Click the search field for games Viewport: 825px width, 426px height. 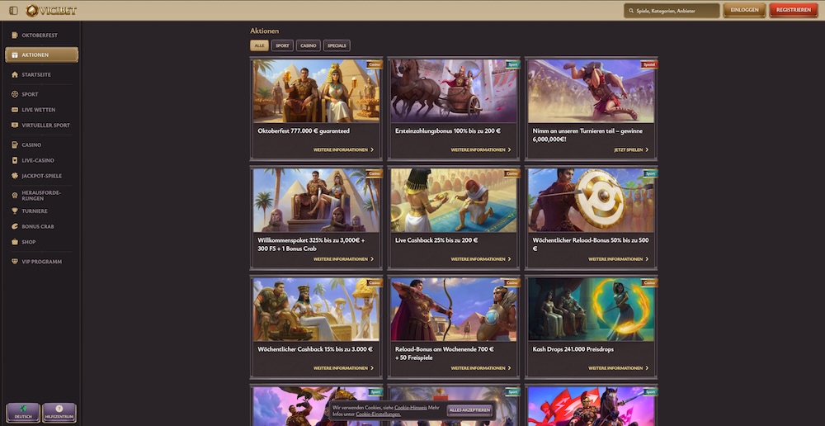click(x=672, y=11)
